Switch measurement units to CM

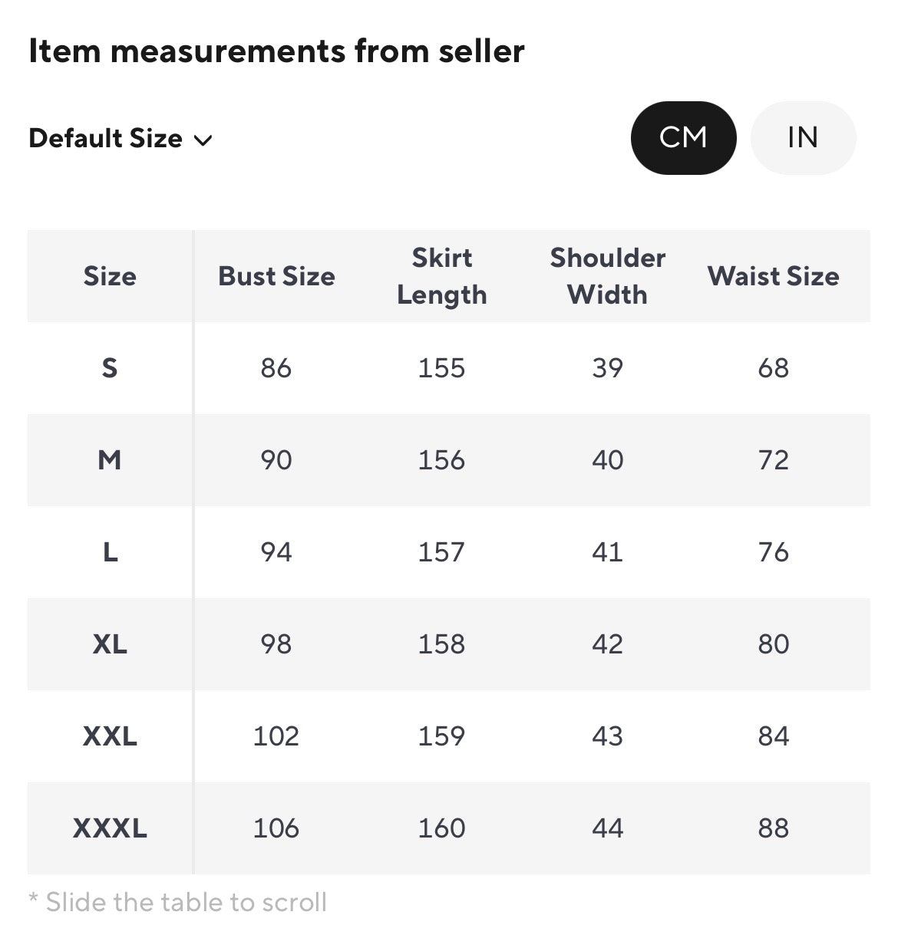(683, 138)
